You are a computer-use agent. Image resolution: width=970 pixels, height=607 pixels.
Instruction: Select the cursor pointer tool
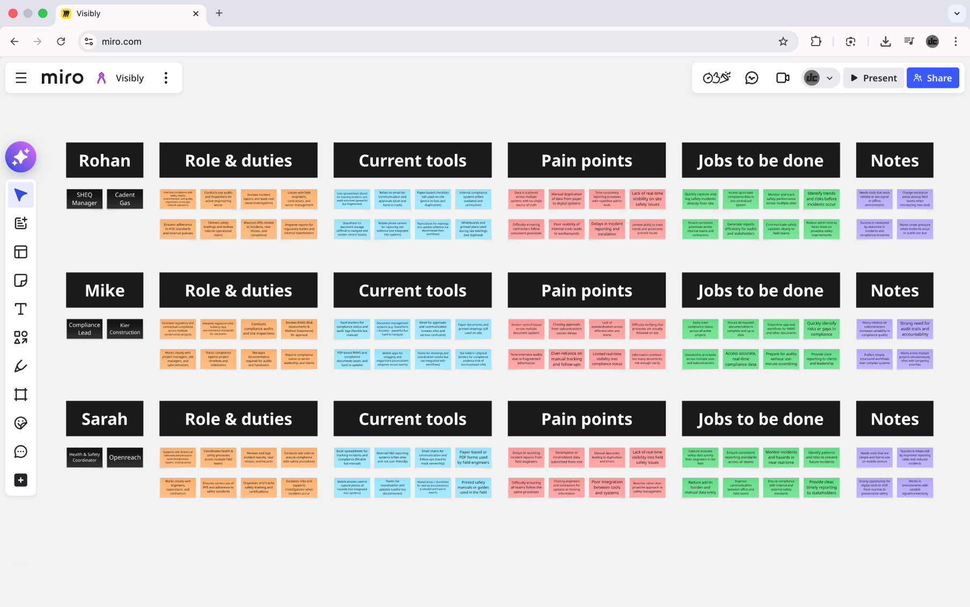[21, 195]
